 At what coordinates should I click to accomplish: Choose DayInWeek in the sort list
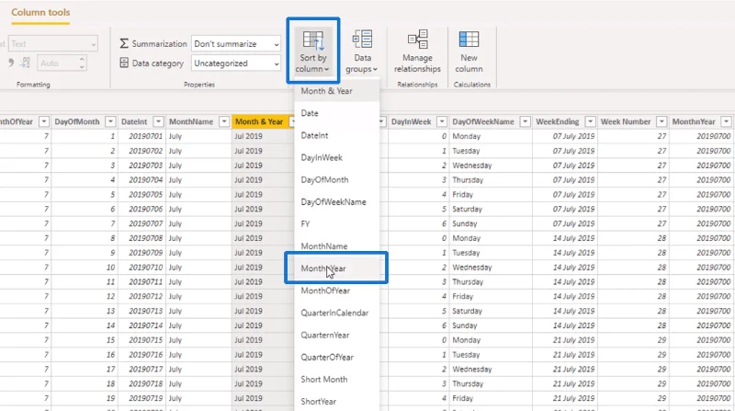point(336,157)
